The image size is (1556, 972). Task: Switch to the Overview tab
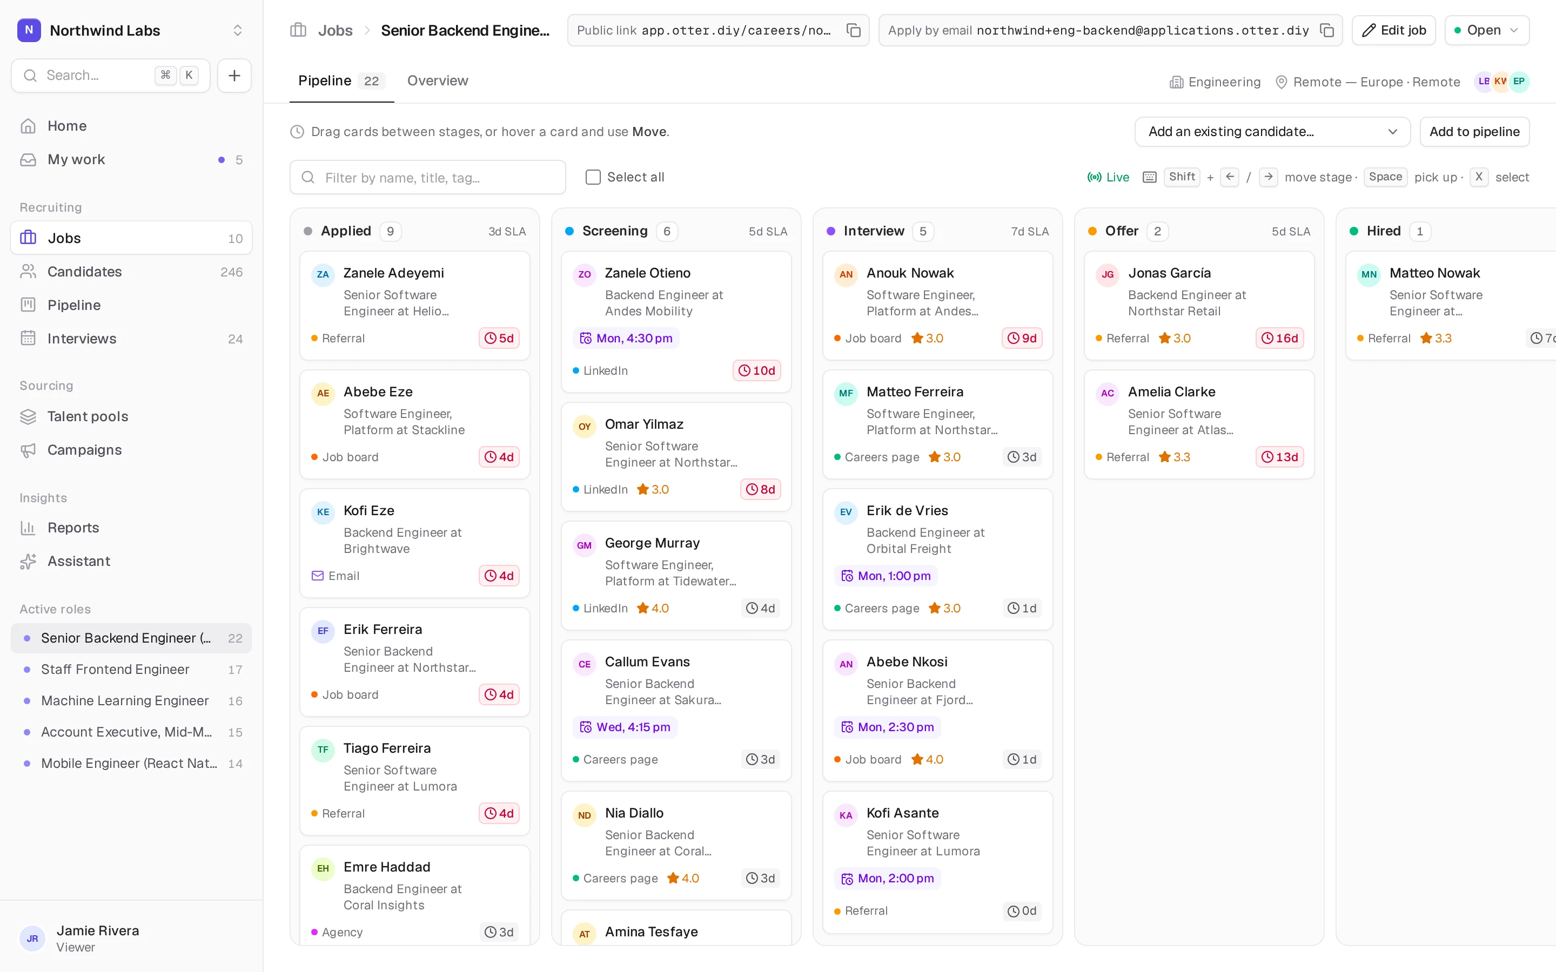437,81
